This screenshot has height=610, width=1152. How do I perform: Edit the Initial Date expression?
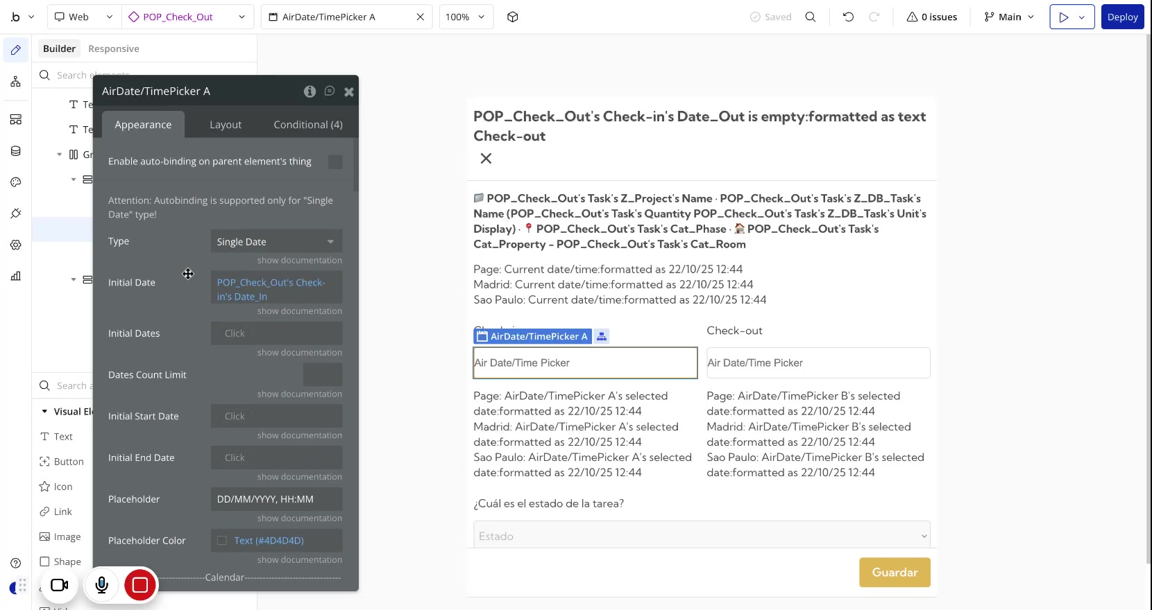coord(276,289)
